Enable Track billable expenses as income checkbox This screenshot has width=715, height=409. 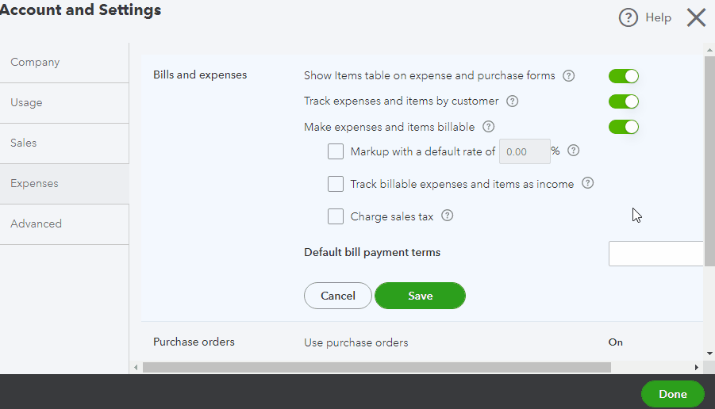(336, 184)
